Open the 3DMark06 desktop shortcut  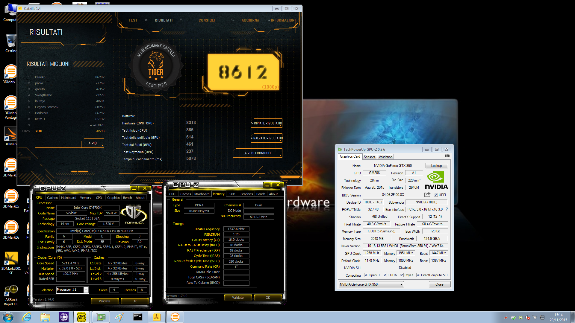coord(11,229)
